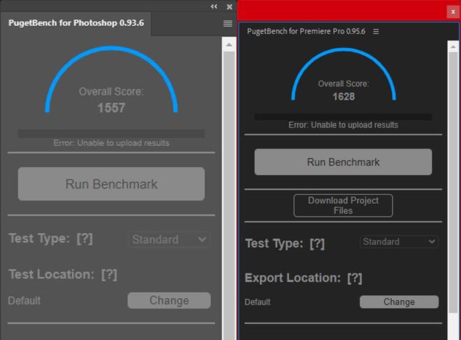
Task: Show Test Location help [?] in Photoshop panel
Action: (x=109, y=275)
